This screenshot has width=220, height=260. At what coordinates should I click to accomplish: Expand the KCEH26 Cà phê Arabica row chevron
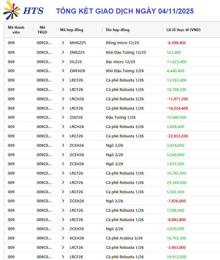point(63,238)
